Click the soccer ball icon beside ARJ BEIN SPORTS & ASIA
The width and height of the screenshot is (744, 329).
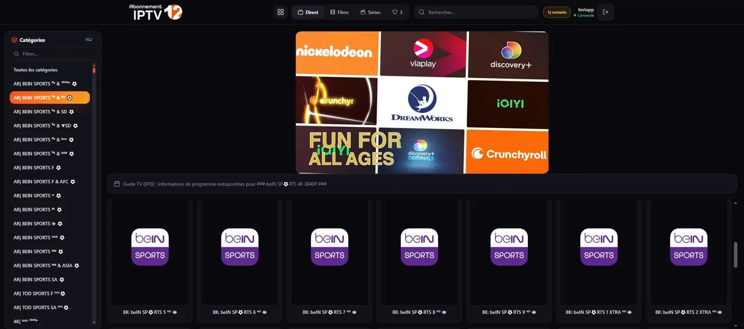point(77,265)
